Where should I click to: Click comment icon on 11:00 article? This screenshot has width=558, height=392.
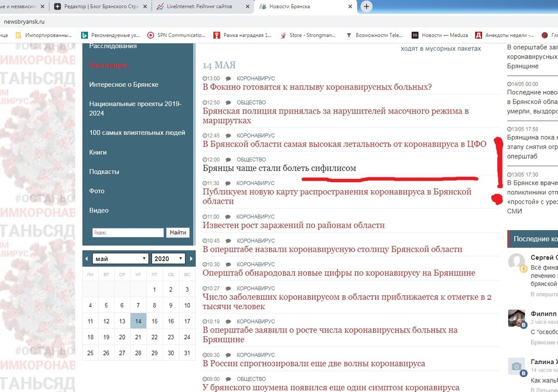point(228,217)
